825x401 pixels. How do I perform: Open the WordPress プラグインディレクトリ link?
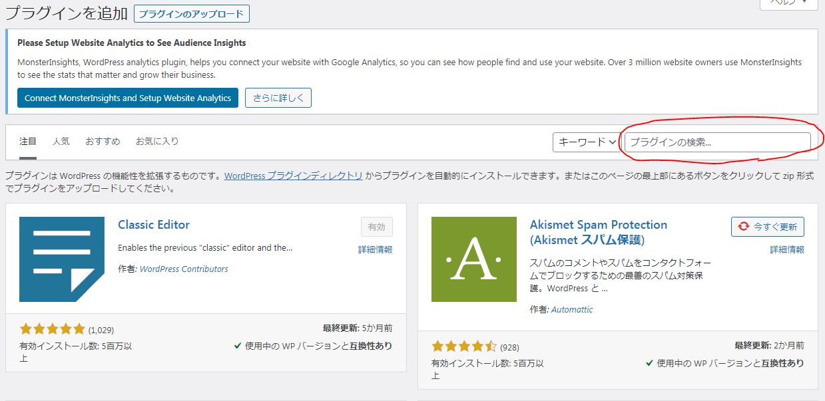click(x=294, y=176)
